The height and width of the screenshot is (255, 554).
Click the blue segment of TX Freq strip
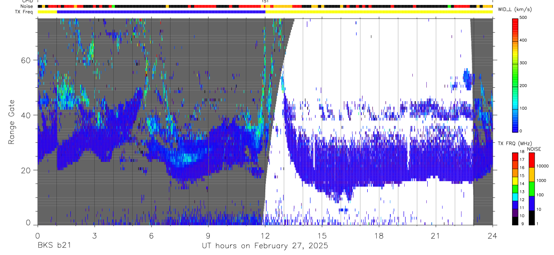(x=161, y=12)
